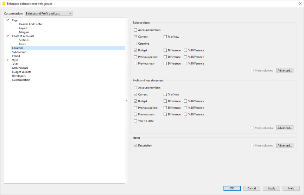Viewport: 304px width, 195px height.
Task: Check Balance sheet Budget % Difference
Action: point(185,50)
